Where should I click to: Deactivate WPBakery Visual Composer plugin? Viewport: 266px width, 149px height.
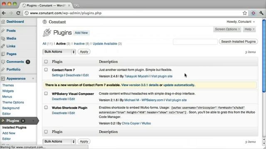coord(59,99)
